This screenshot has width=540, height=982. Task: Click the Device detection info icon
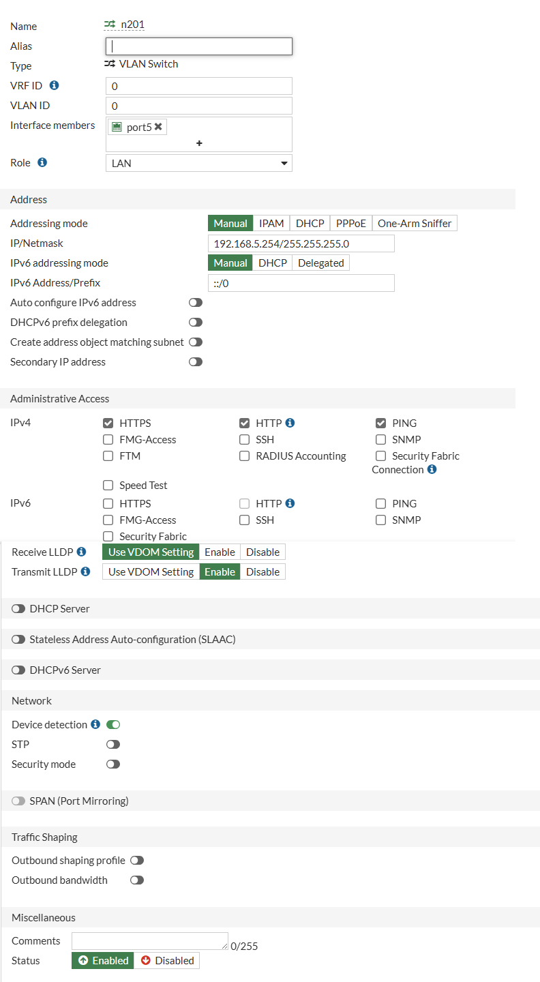95,724
